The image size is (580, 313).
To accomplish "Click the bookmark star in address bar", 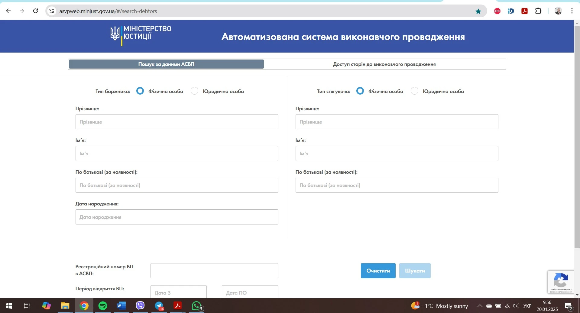I will (478, 11).
